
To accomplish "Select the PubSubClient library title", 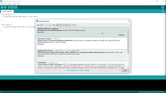I will point(42,63).
